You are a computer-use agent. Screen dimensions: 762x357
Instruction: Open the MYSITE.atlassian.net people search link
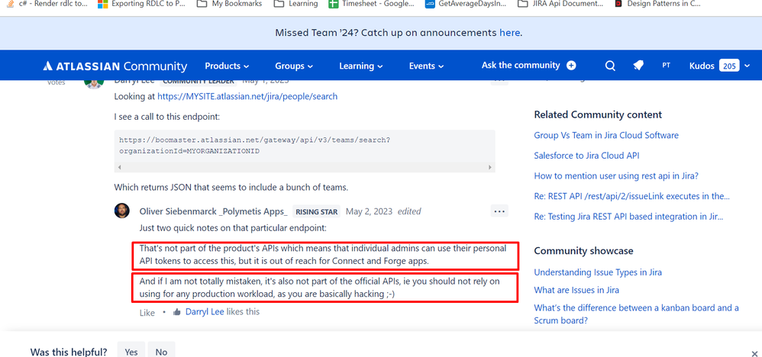[247, 96]
